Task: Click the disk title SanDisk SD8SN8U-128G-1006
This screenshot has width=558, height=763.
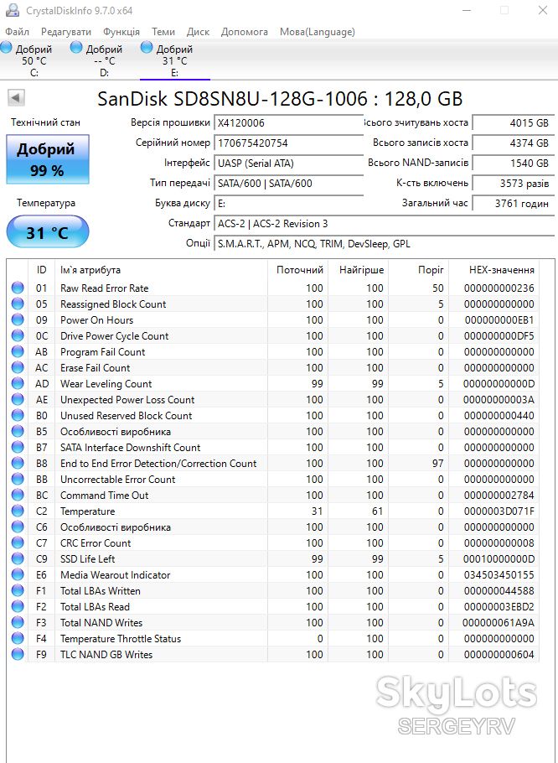Action: (280, 99)
